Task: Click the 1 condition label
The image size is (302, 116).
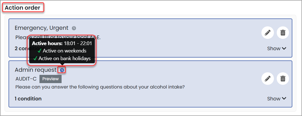Action: (x=28, y=99)
